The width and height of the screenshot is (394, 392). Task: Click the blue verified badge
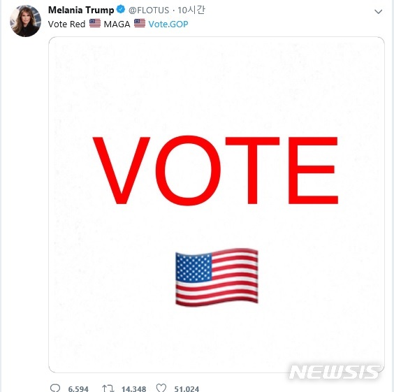[121, 10]
